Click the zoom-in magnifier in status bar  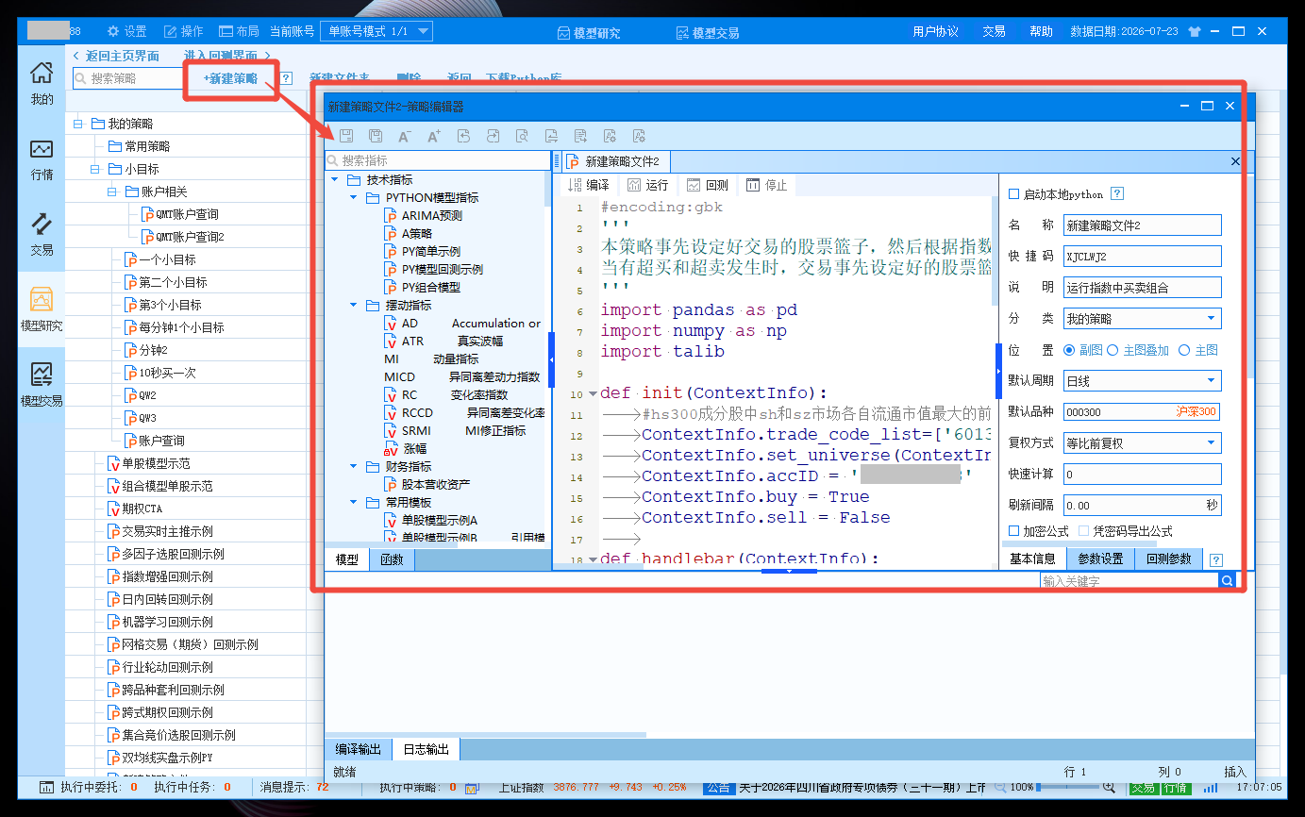(x=1110, y=787)
